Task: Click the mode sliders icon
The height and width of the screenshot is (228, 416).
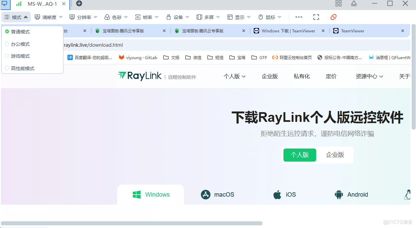Action: coord(7,17)
